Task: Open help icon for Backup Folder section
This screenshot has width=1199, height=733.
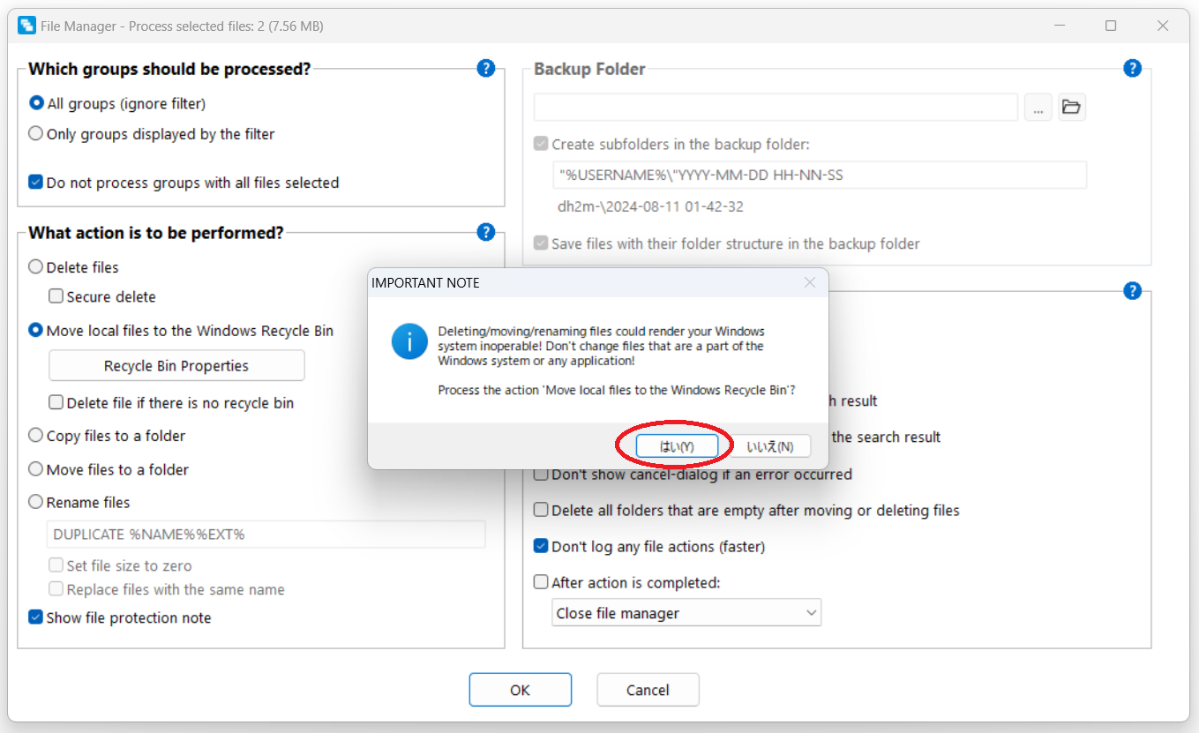Action: 1132,68
